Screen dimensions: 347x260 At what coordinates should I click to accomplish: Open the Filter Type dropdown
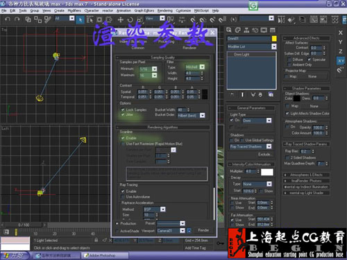[x=195, y=67]
